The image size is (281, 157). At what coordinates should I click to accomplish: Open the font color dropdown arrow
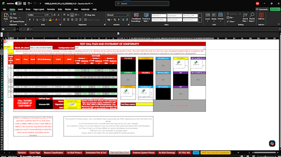tap(59, 20)
